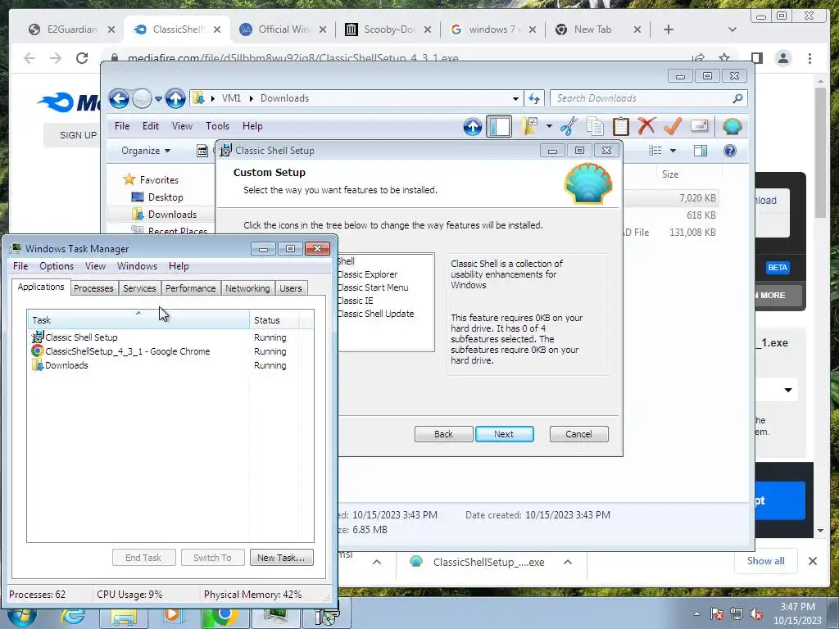Switch to the Networking tab
The image size is (839, 629).
[x=247, y=288]
